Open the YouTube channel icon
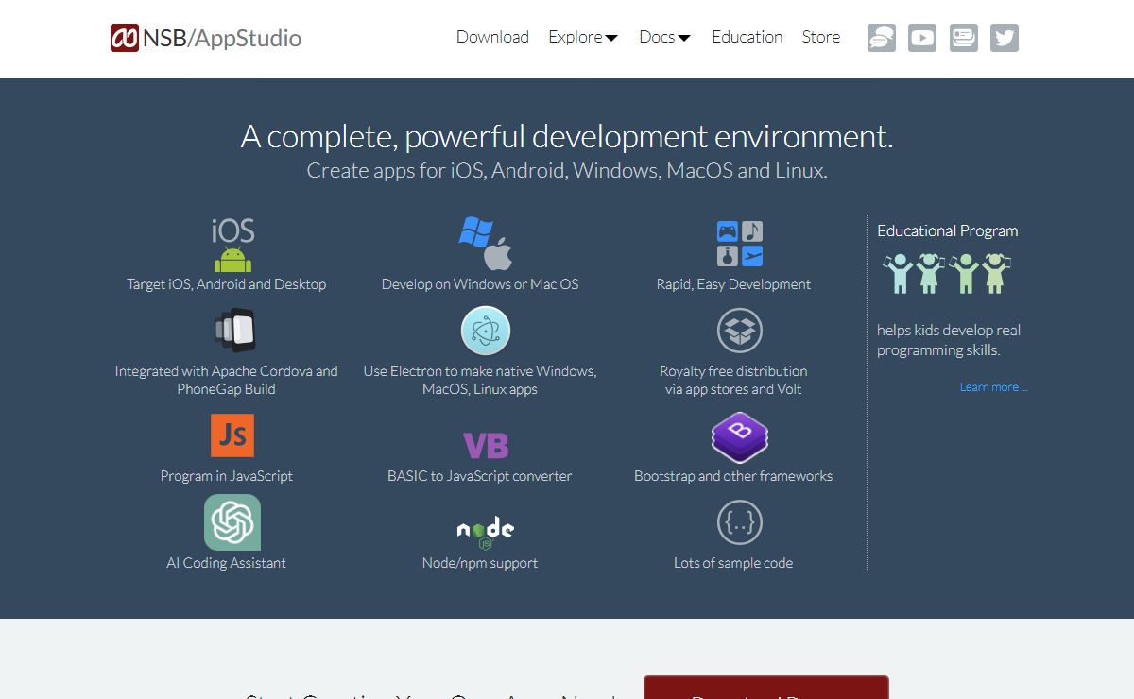 (x=922, y=38)
